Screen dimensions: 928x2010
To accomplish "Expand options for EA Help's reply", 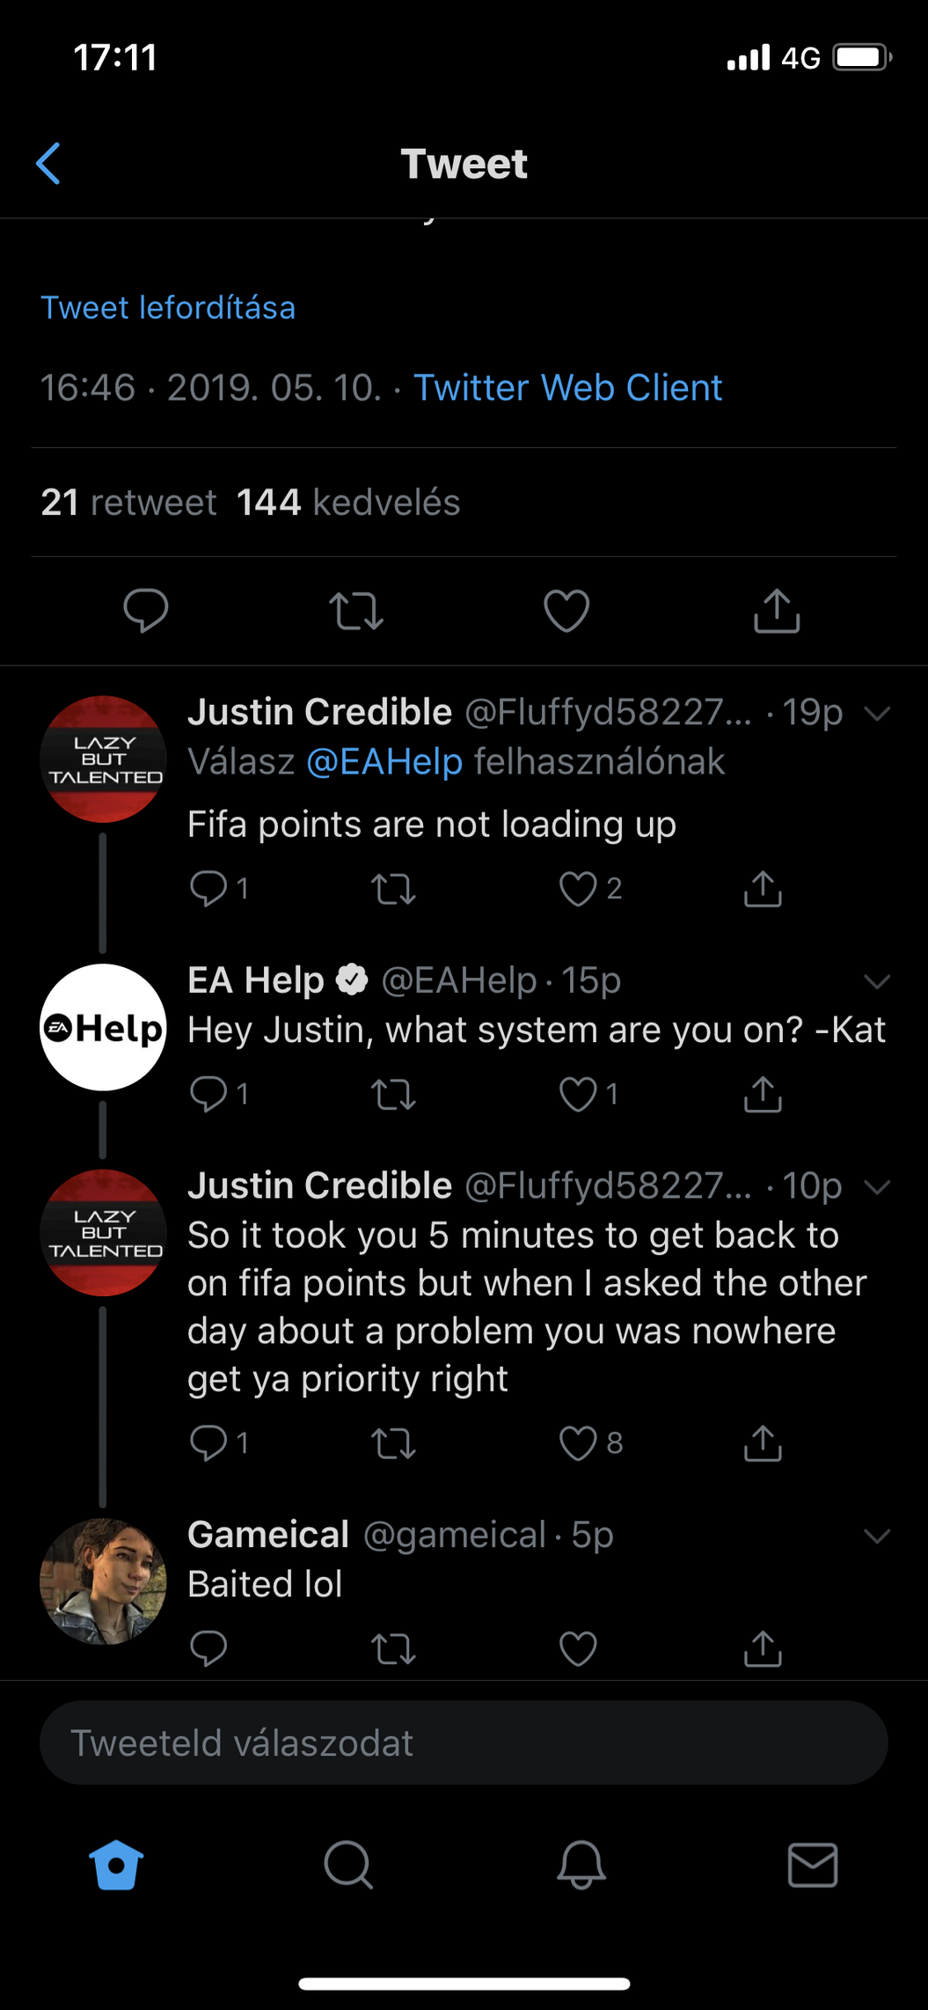I will click(877, 981).
